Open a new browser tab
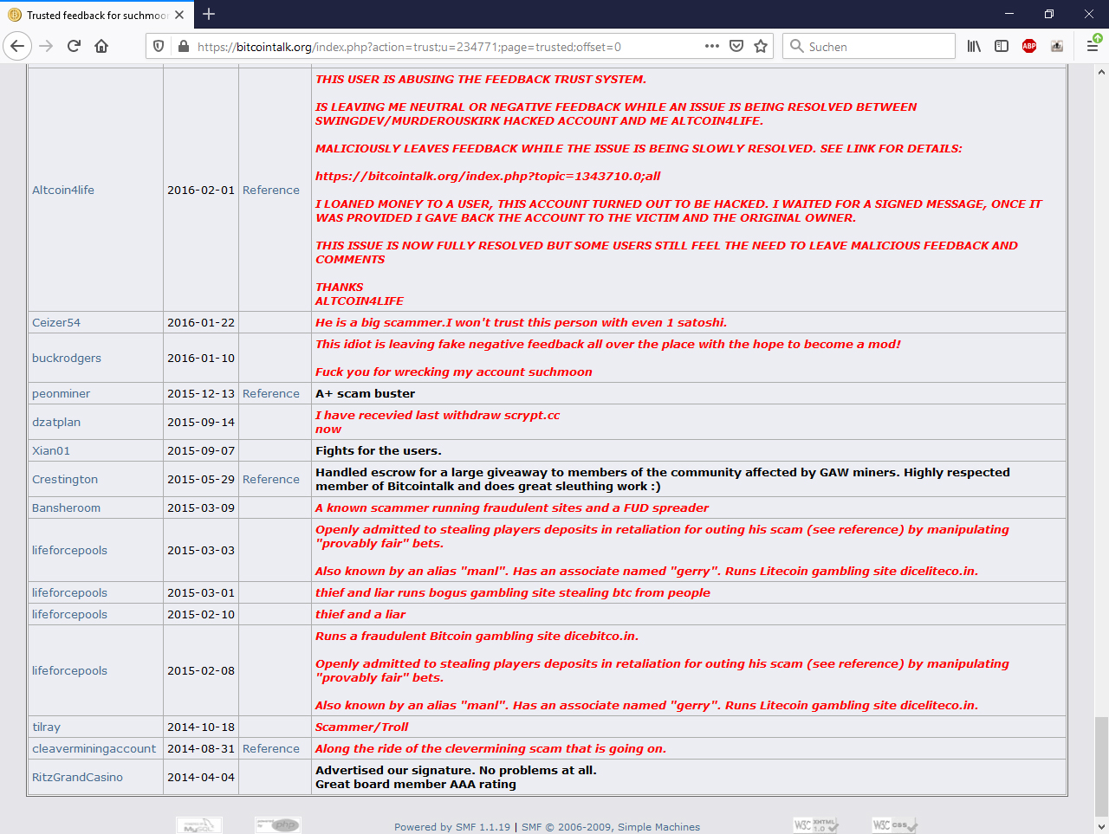1109x834 pixels. point(209,14)
